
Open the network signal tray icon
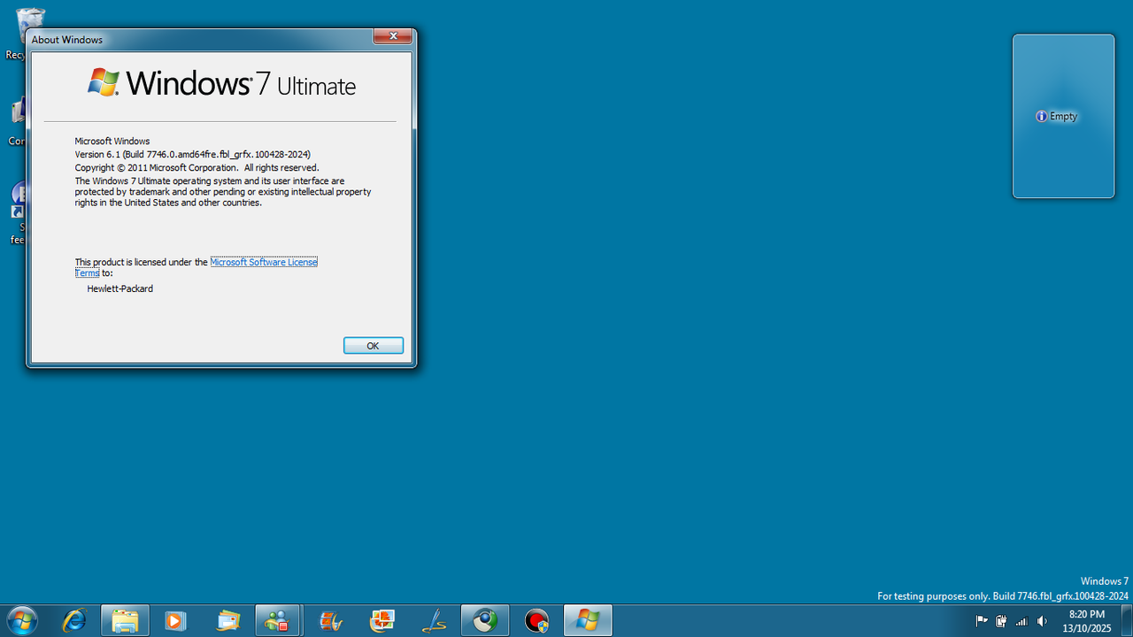(x=1021, y=621)
